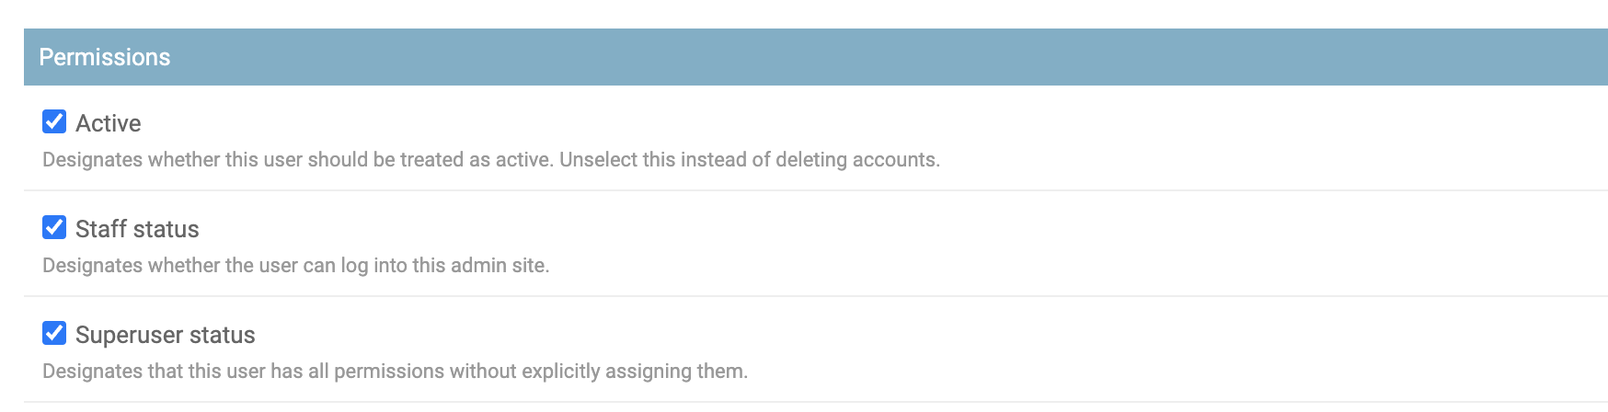Image resolution: width=1608 pixels, height=412 pixels.
Task: Toggle the Staff status checkbox
Action: coord(54,227)
